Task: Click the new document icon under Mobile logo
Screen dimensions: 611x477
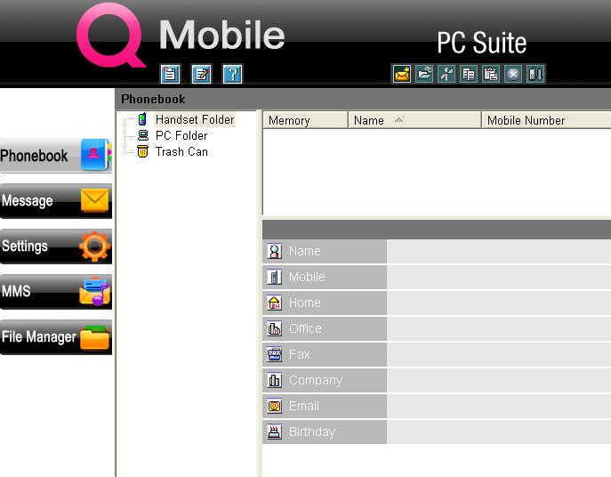Action: coord(170,74)
